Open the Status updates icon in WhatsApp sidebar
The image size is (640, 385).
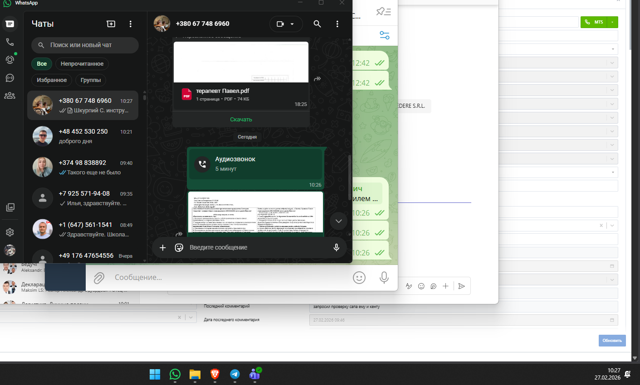pos(10,60)
